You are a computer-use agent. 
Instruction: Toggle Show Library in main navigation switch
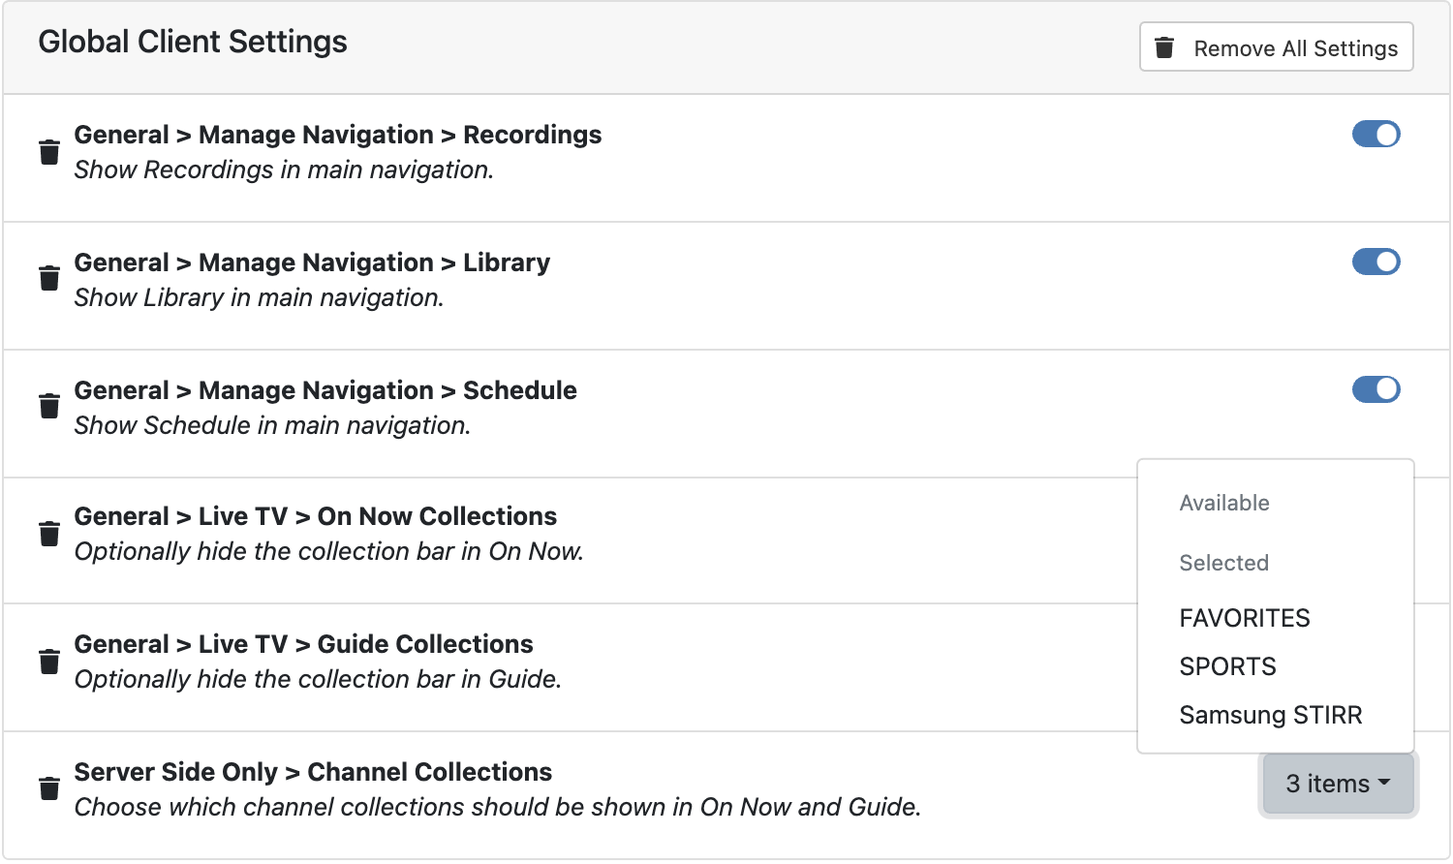click(1376, 262)
